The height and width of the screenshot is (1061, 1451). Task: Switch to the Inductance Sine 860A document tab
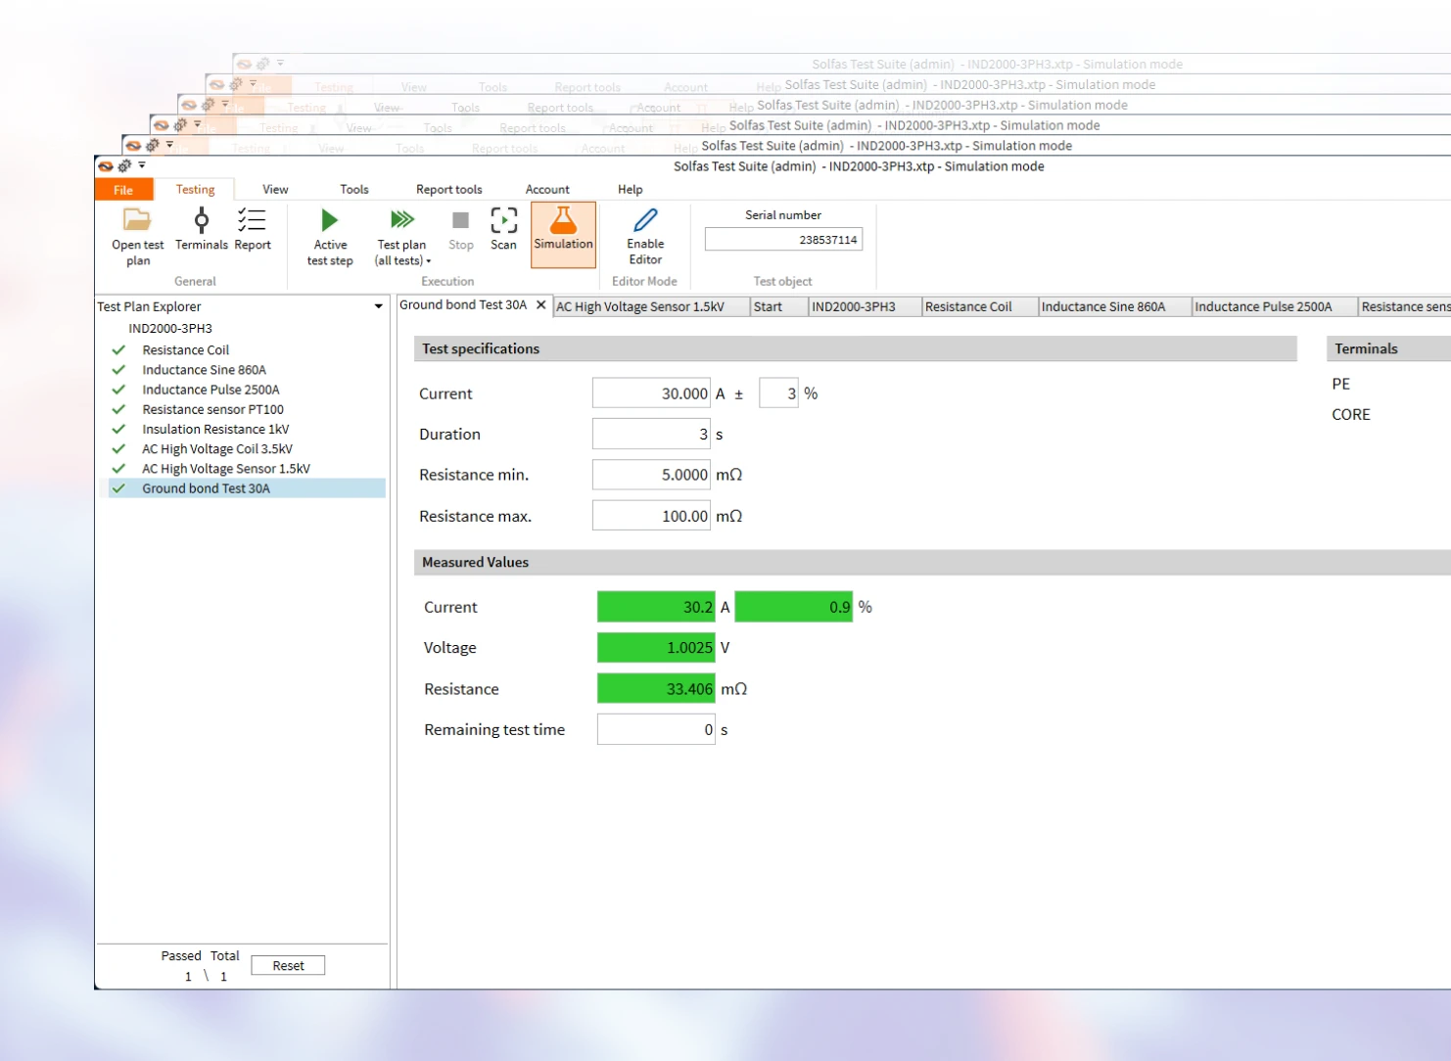click(1114, 306)
